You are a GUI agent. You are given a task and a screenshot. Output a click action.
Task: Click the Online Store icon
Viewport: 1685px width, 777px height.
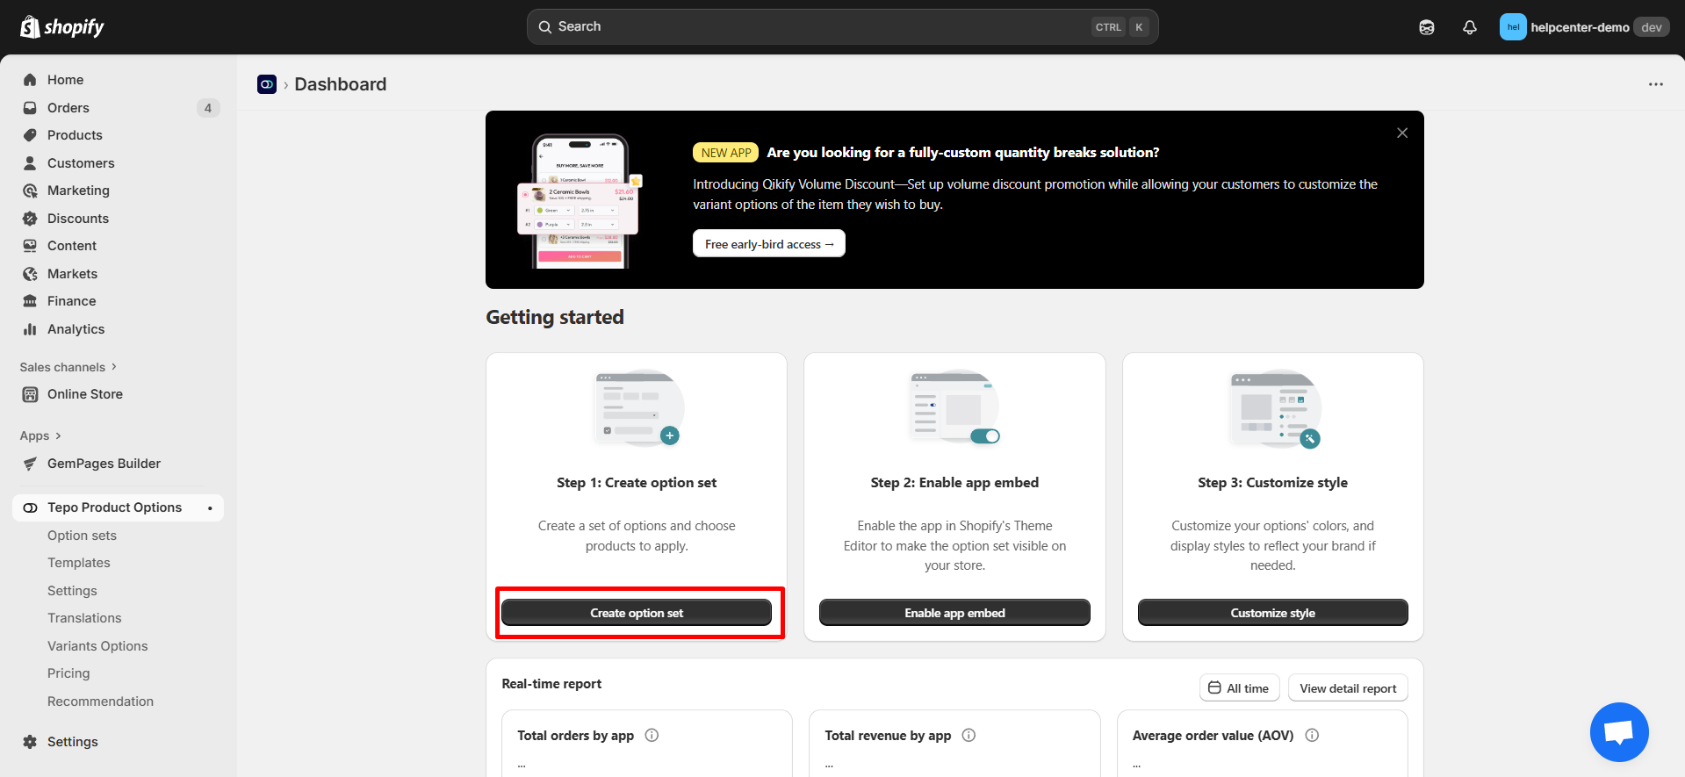coord(30,394)
